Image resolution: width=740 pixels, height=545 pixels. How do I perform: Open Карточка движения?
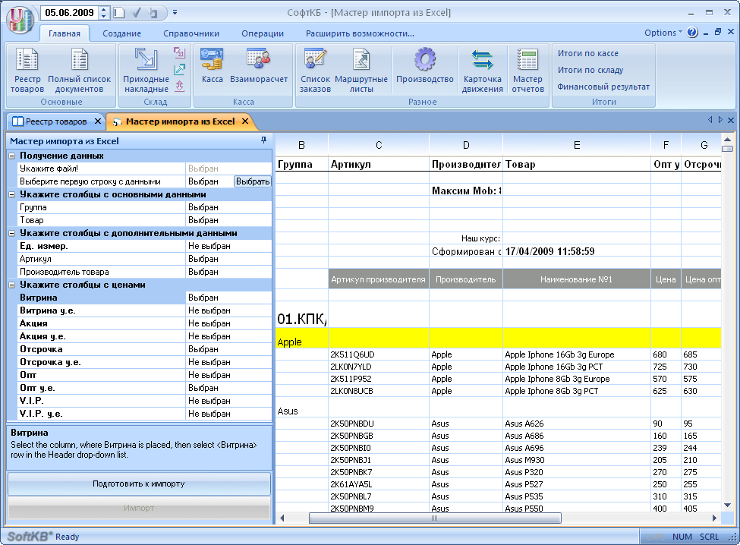(482, 70)
